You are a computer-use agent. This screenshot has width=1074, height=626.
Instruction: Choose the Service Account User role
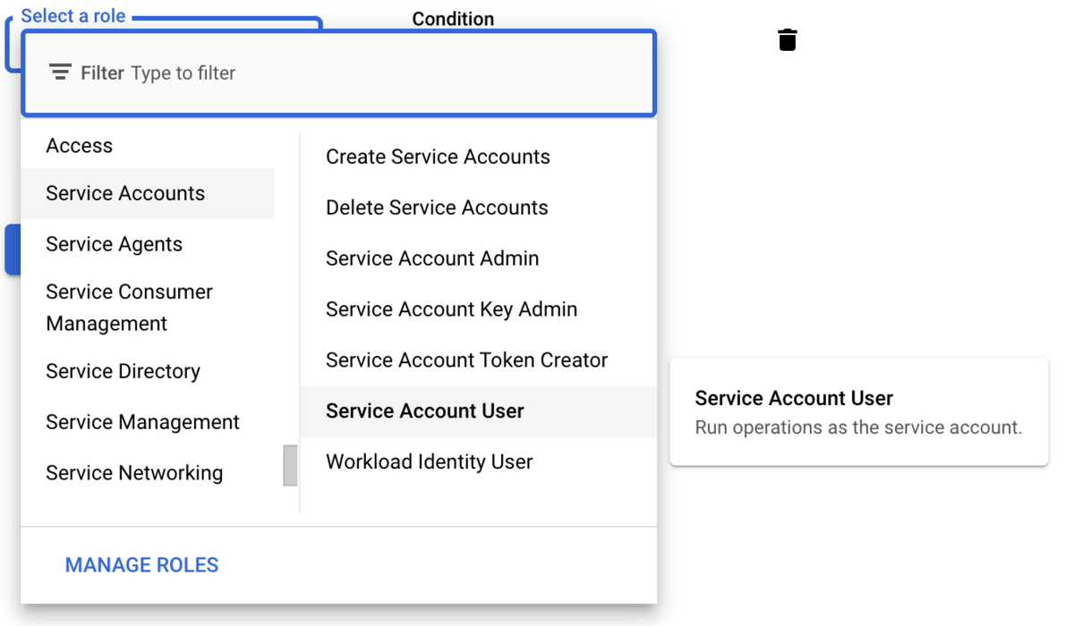pyautogui.click(x=425, y=411)
